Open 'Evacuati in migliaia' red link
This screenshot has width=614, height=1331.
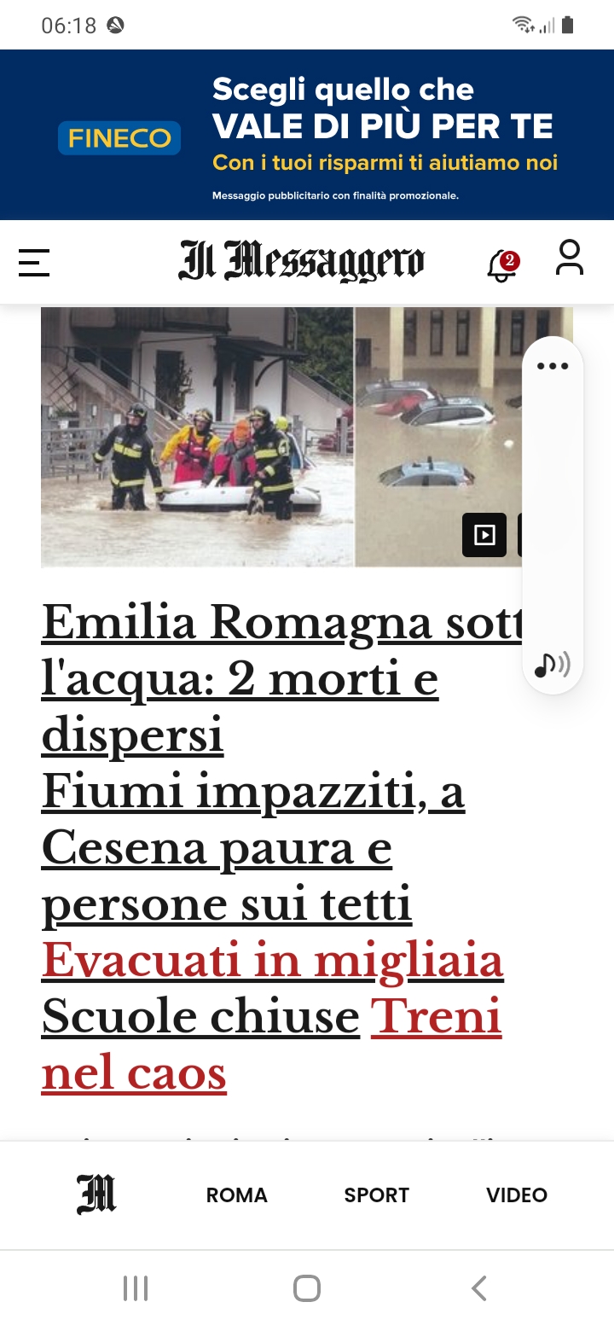click(273, 962)
